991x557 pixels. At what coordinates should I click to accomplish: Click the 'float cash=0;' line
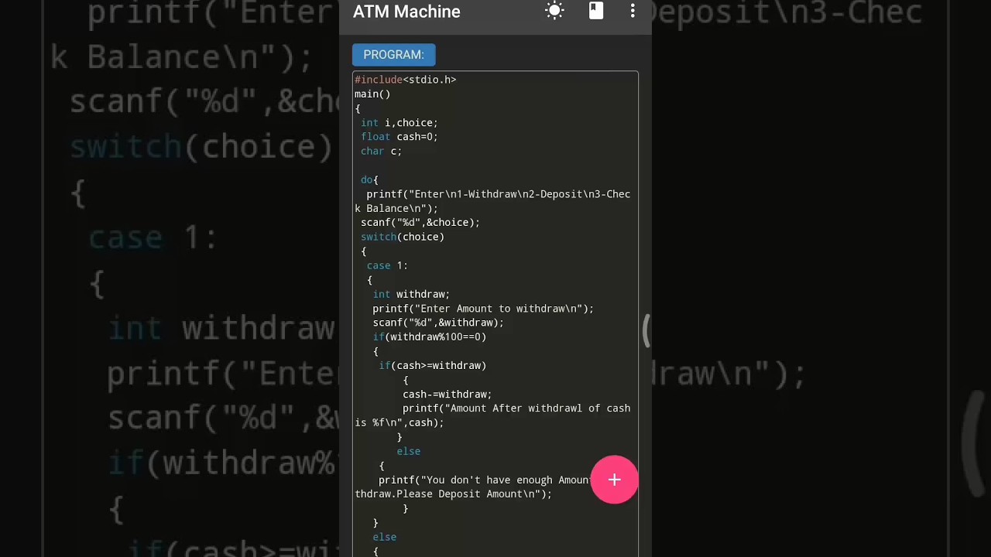tap(399, 137)
